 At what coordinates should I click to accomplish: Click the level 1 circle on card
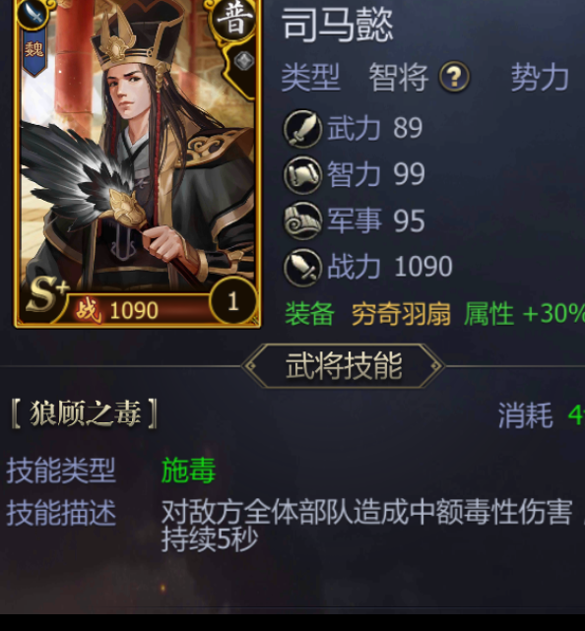(233, 300)
